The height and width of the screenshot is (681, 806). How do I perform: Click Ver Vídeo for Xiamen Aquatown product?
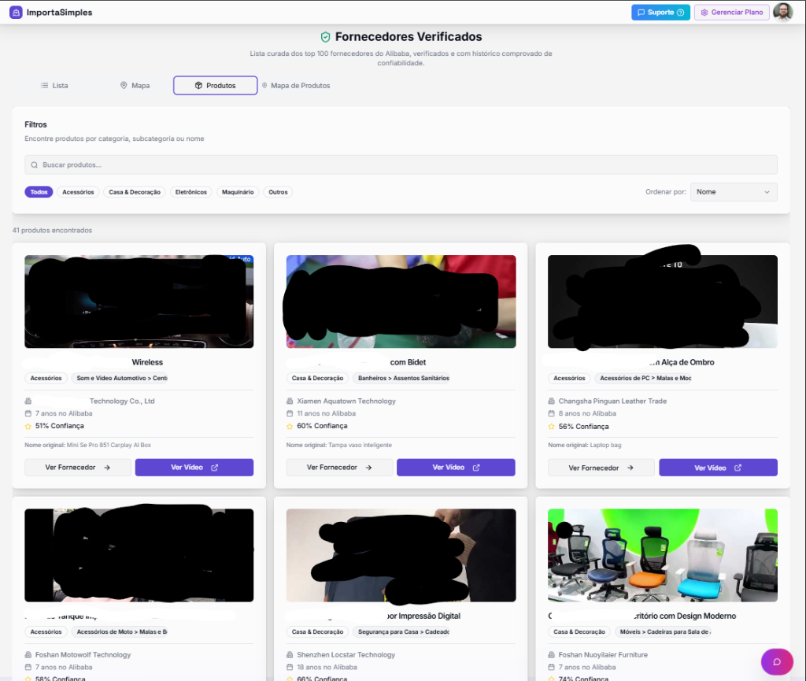click(x=456, y=467)
